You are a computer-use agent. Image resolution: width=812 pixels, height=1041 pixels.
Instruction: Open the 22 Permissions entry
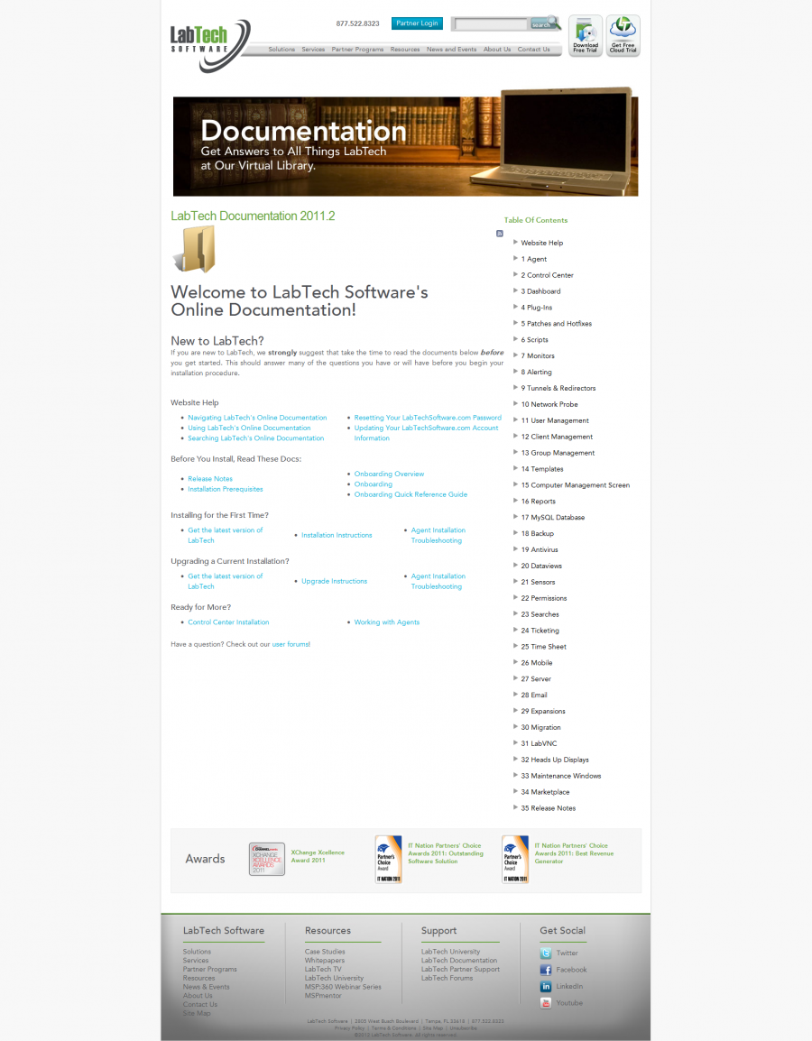point(544,598)
